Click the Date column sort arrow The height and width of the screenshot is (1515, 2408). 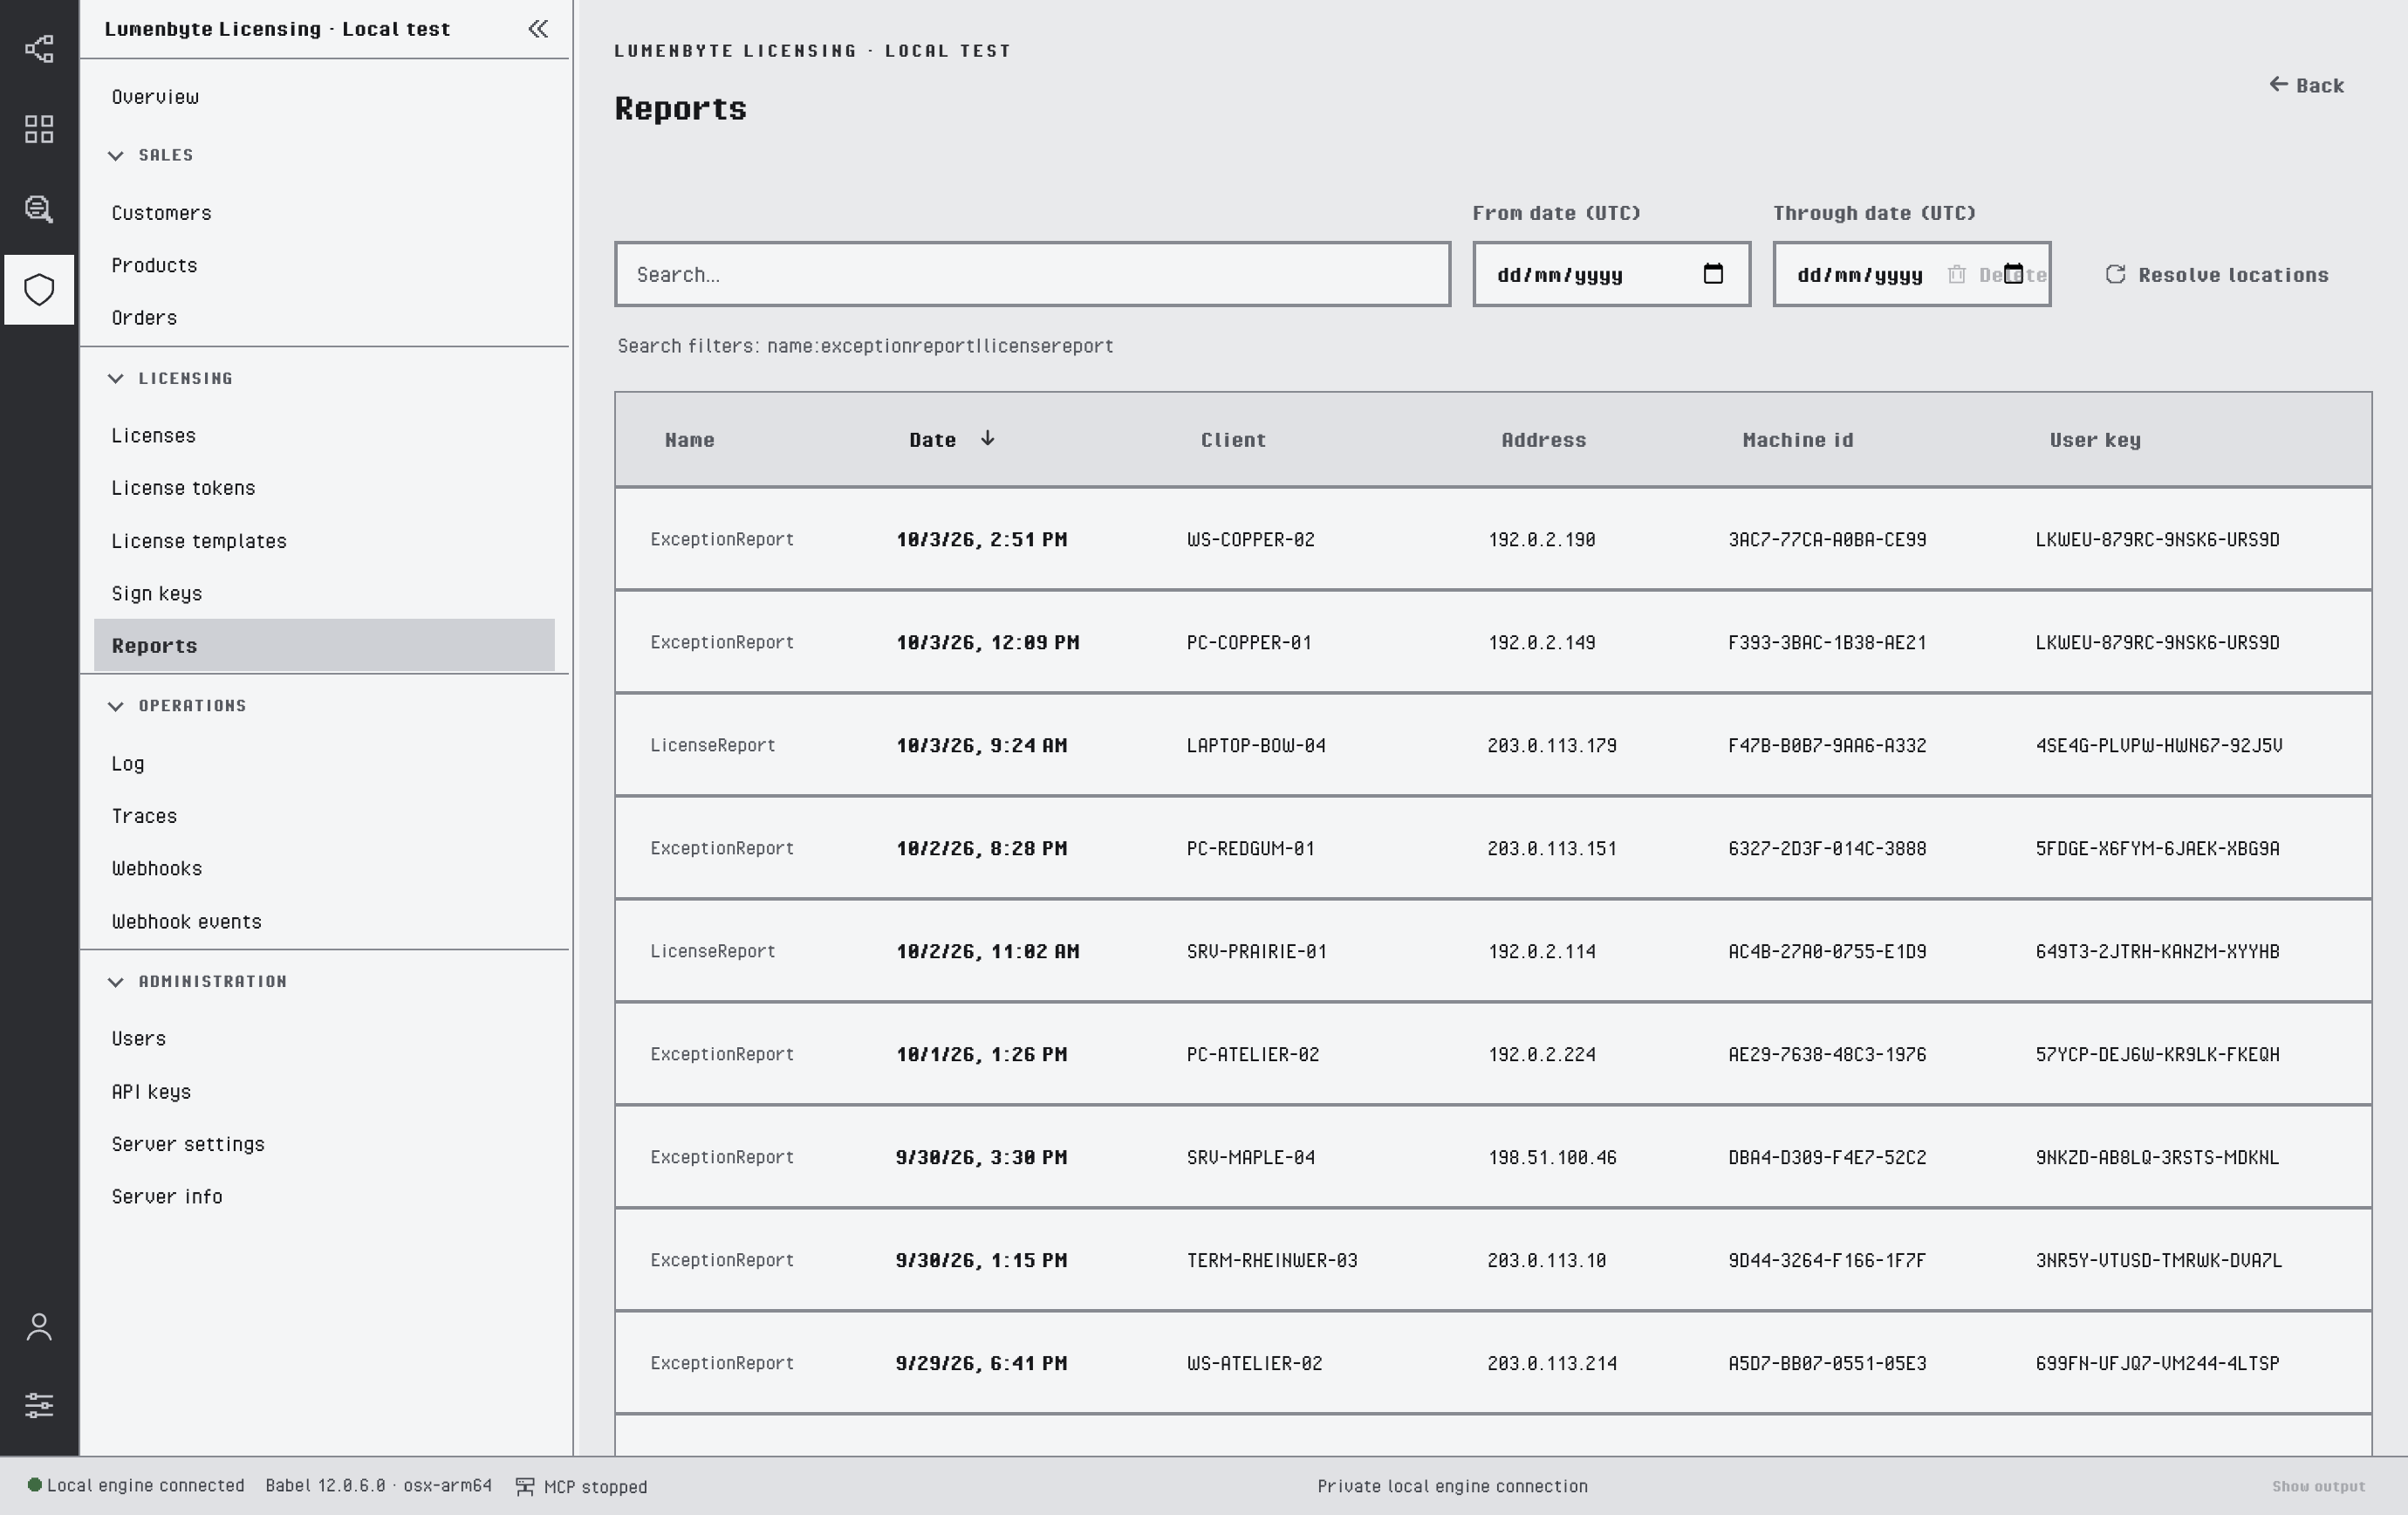coord(987,438)
